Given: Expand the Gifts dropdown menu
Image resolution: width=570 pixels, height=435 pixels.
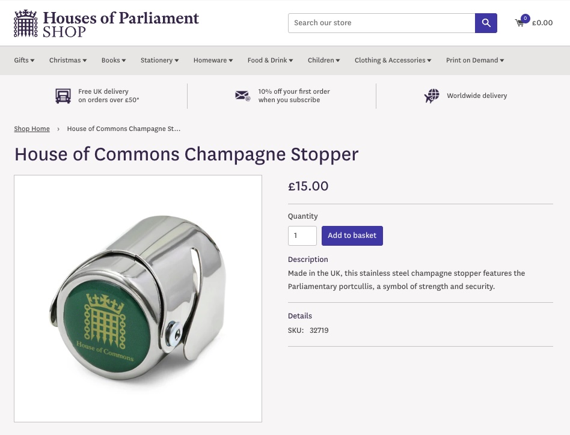Looking at the screenshot, I should tap(23, 60).
